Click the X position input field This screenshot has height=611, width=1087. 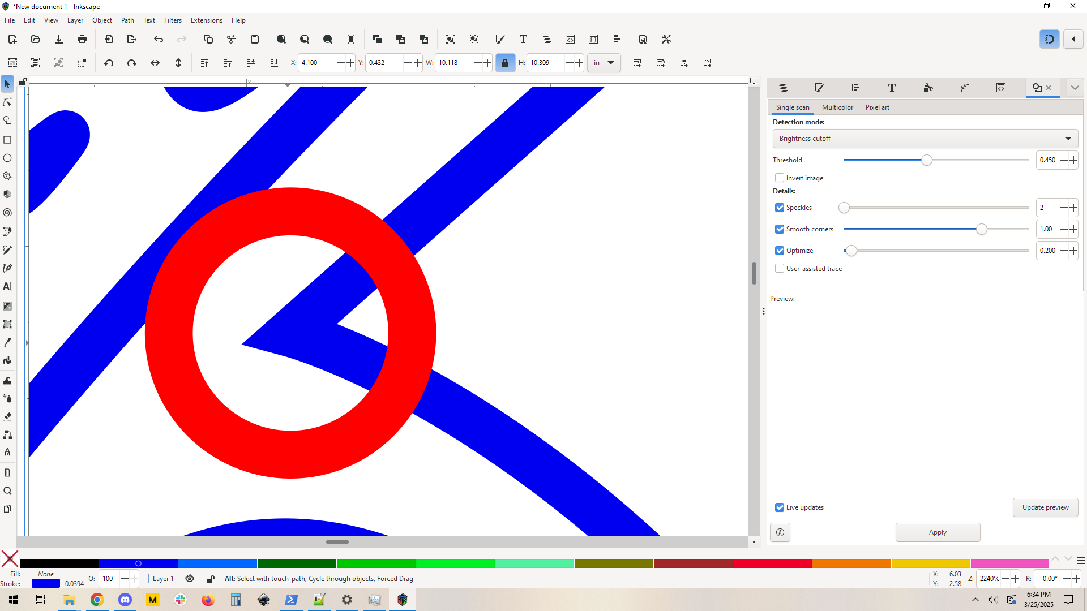coord(317,63)
